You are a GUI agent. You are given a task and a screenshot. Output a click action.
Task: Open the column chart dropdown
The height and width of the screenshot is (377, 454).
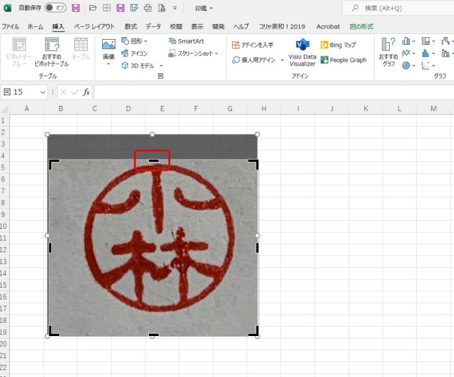point(409,41)
